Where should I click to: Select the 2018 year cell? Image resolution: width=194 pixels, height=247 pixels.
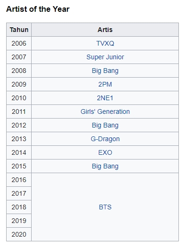point(19,207)
